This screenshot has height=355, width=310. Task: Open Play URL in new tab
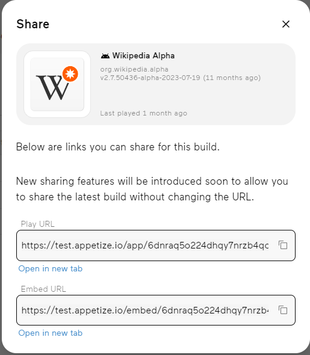pyautogui.click(x=51, y=268)
